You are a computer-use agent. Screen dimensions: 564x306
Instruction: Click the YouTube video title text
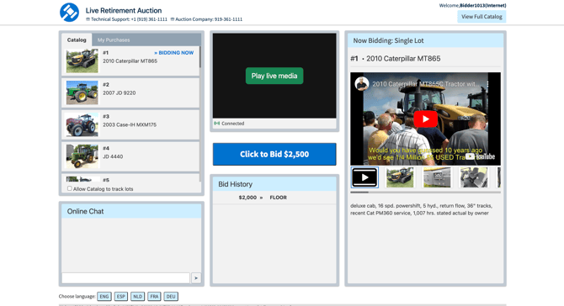[x=425, y=84]
